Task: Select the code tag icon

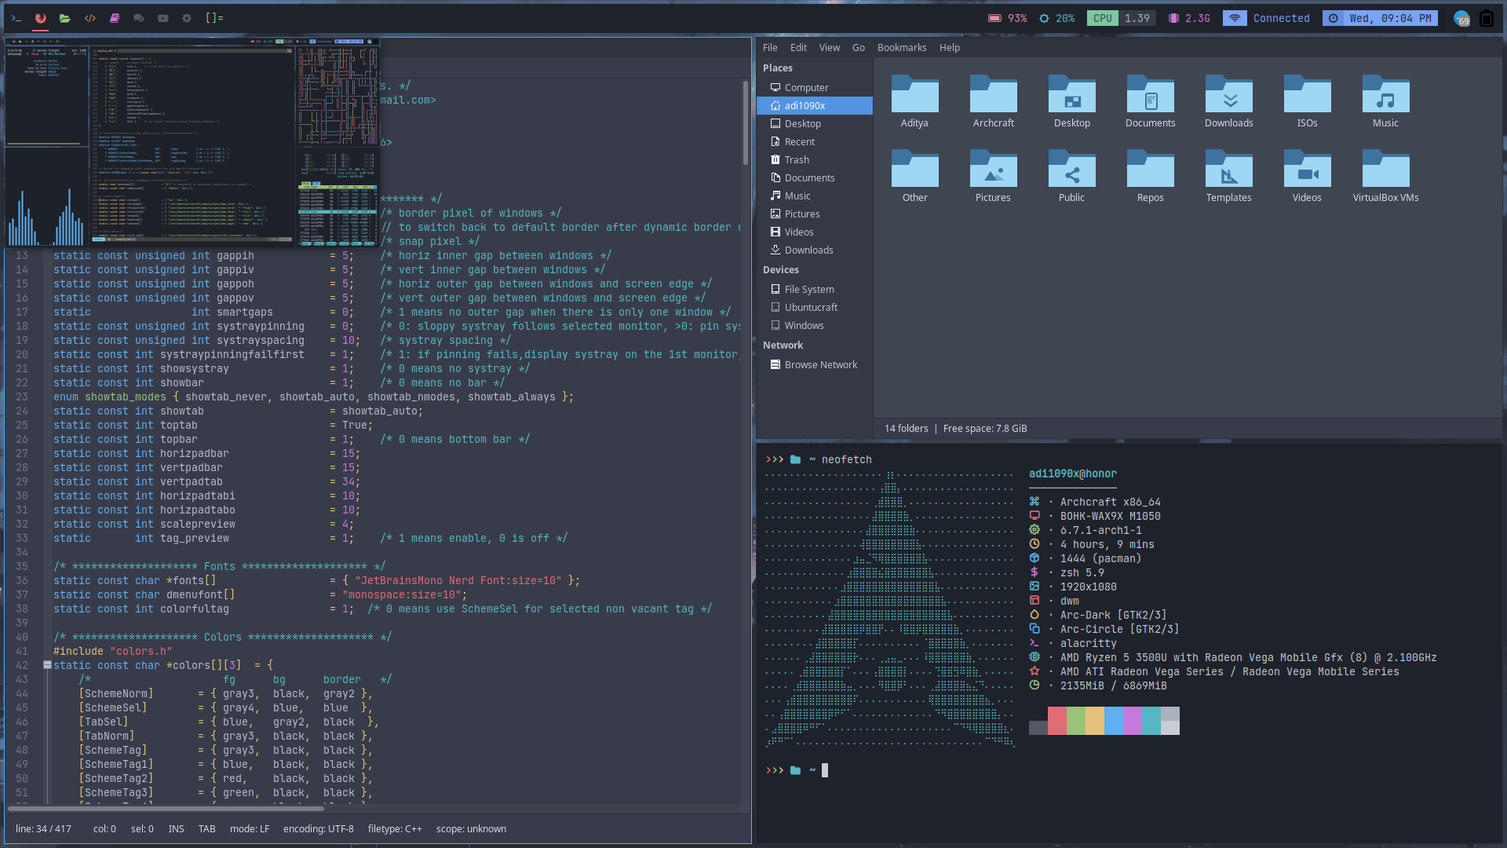Action: pos(90,18)
